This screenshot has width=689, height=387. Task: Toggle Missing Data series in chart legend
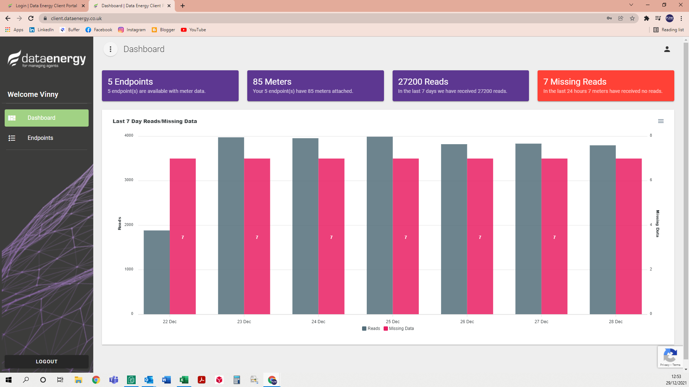399,329
